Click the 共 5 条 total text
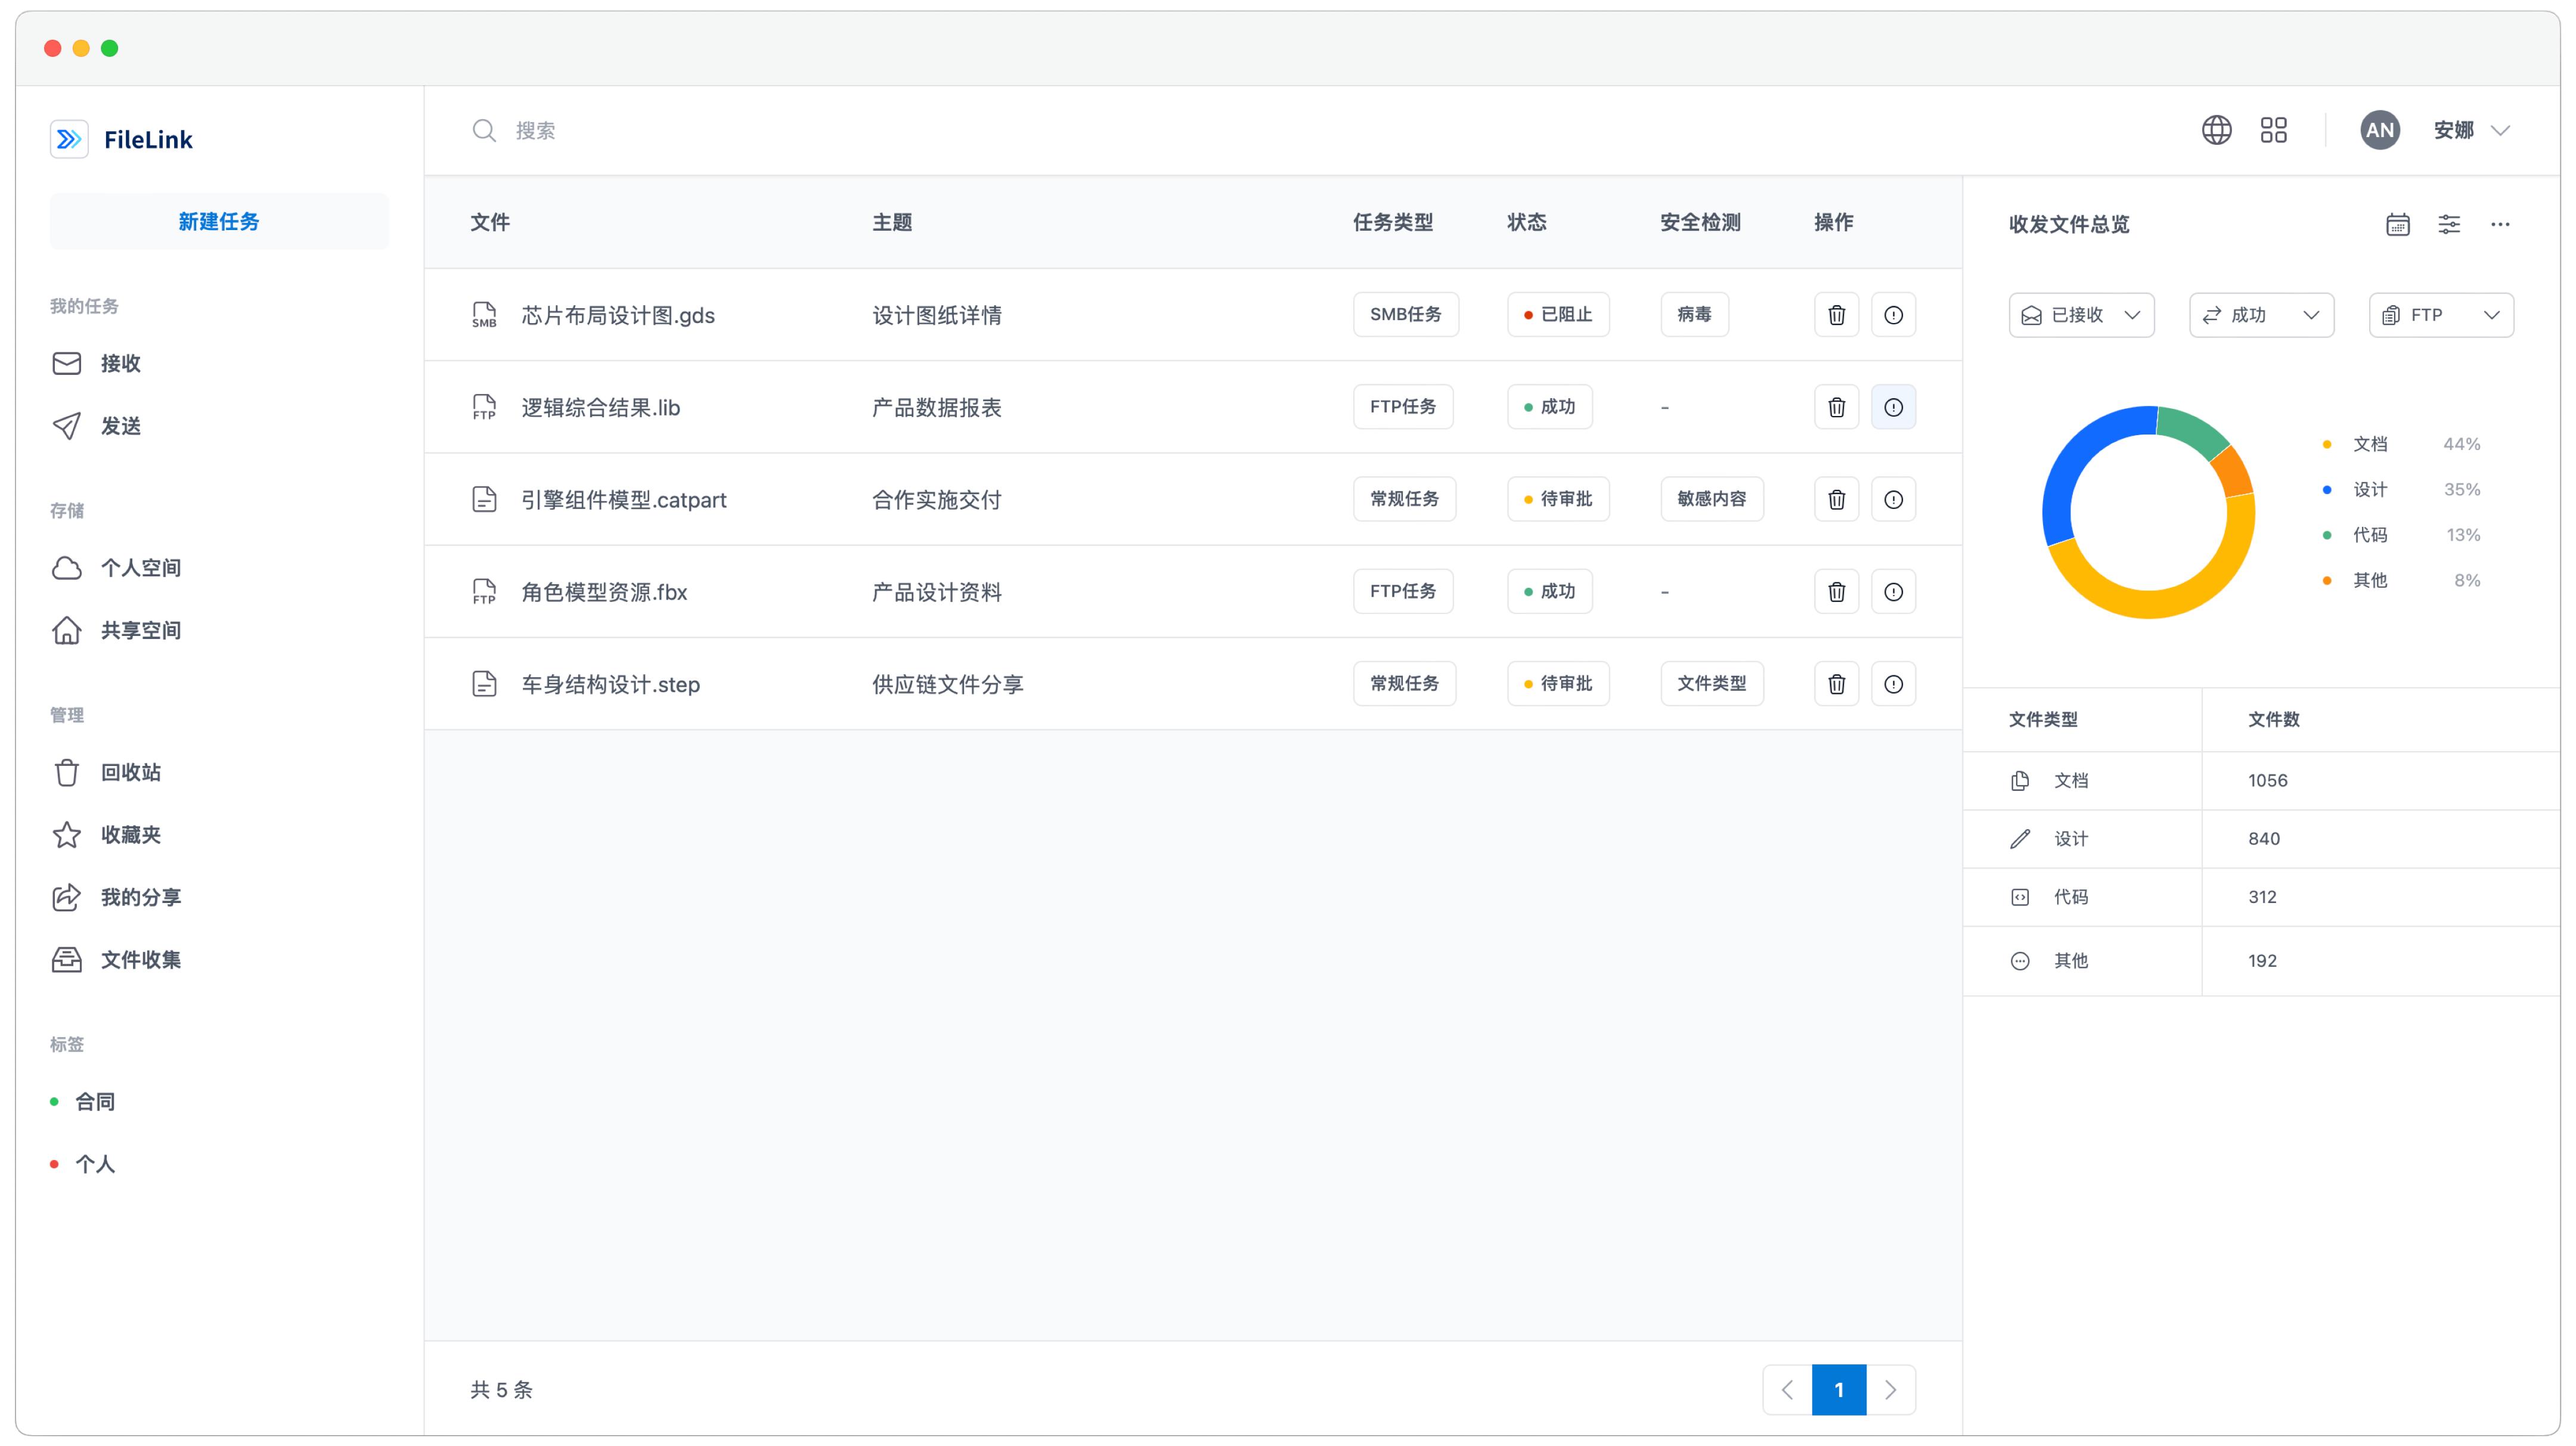Viewport: 2576px width, 1446px height. pyautogui.click(x=501, y=1389)
